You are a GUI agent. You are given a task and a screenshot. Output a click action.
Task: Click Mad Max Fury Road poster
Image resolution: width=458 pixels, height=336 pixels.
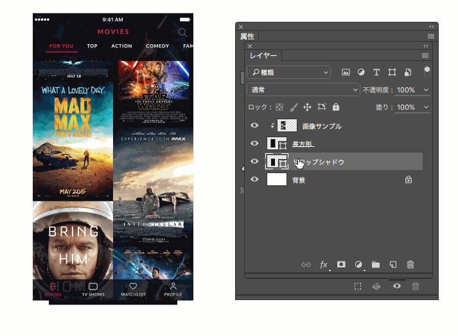(73, 142)
